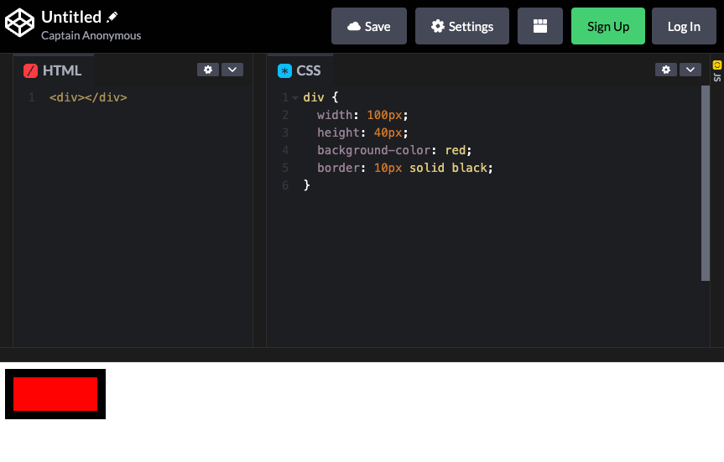The image size is (724, 462).
Task: Click the green Sign Up button
Action: pyautogui.click(x=607, y=26)
